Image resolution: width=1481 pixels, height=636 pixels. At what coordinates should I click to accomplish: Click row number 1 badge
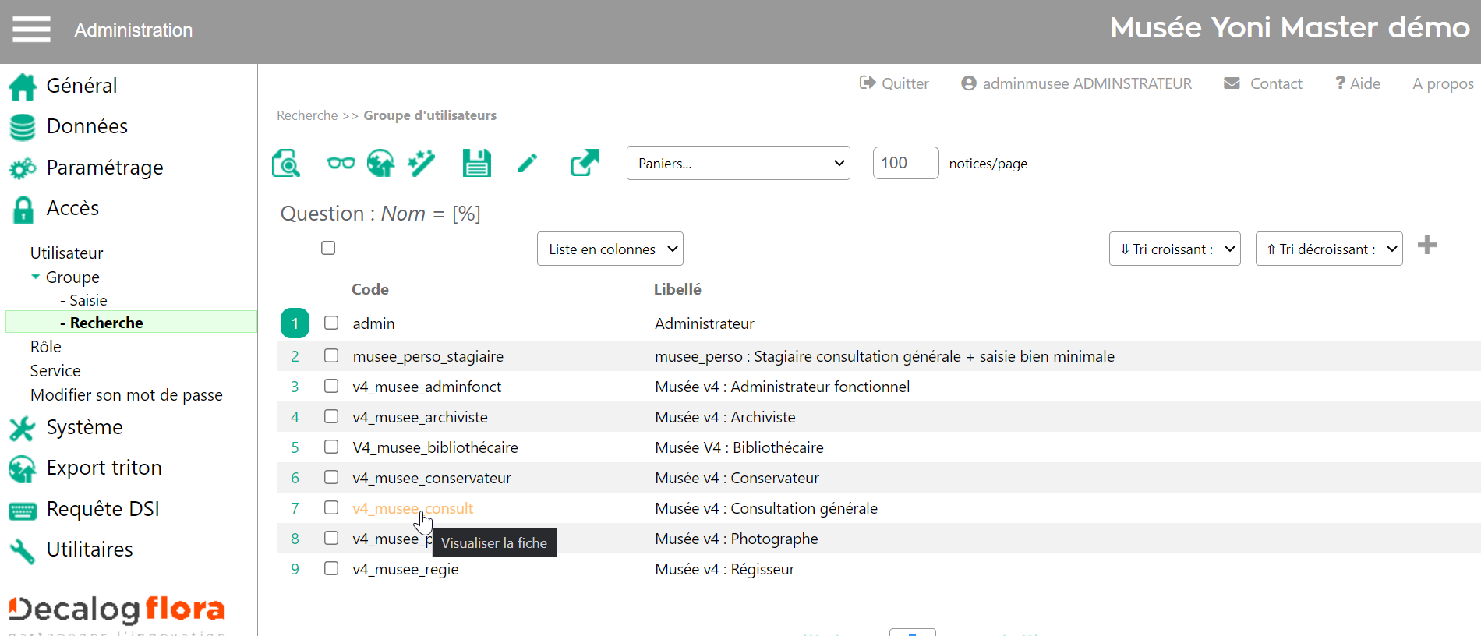pos(295,323)
